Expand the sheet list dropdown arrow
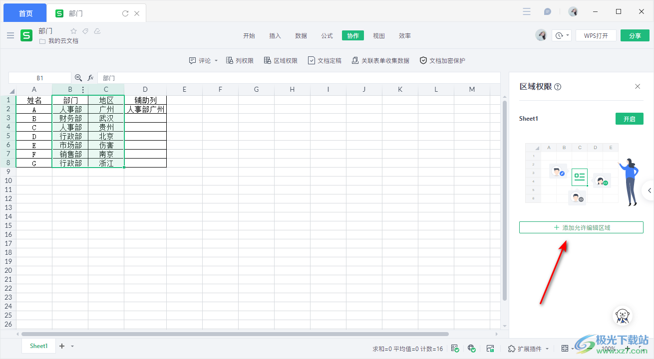Image resolution: width=654 pixels, height=359 pixels. [x=72, y=346]
